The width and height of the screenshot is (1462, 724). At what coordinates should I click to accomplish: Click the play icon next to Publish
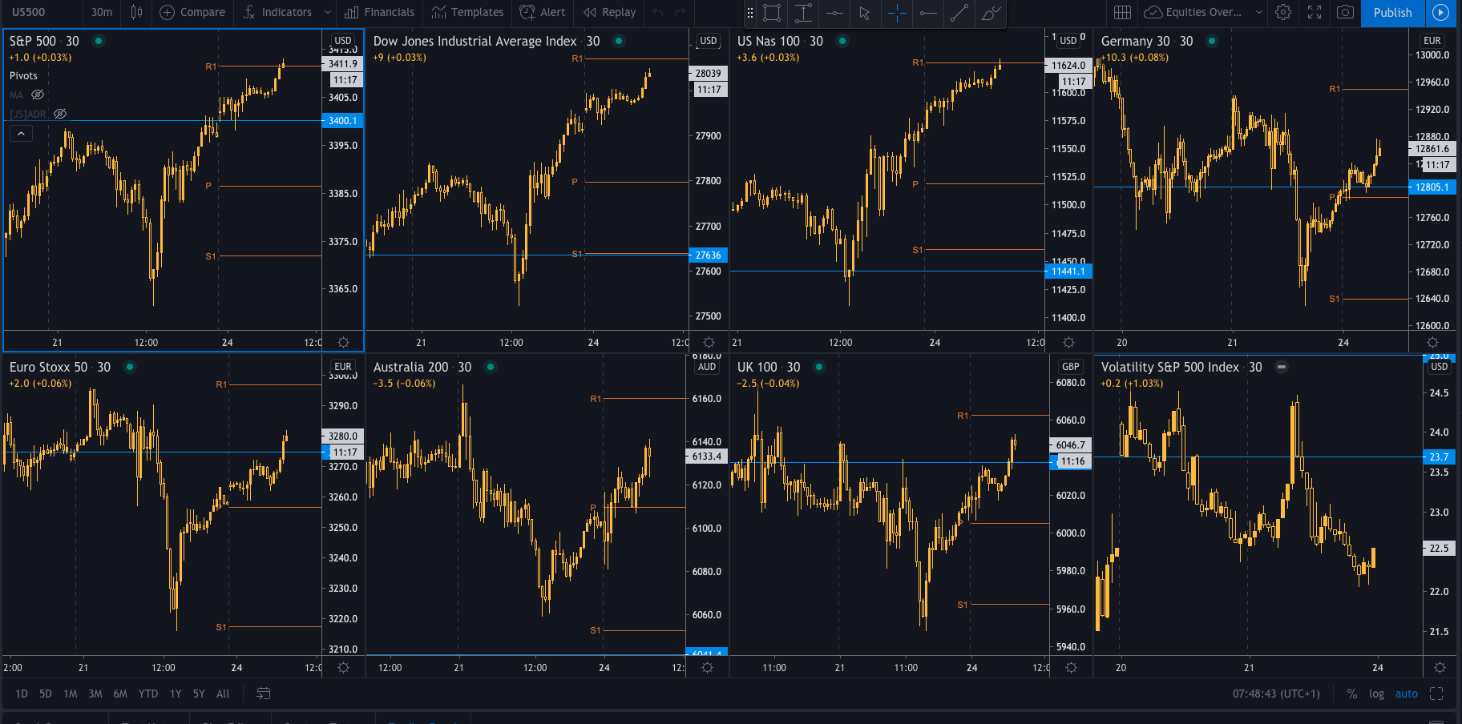point(1441,12)
